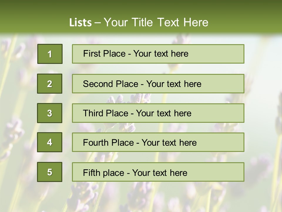Image resolution: width=282 pixels, height=212 pixels.
Task: Click the number 2 box
Action: coord(50,84)
